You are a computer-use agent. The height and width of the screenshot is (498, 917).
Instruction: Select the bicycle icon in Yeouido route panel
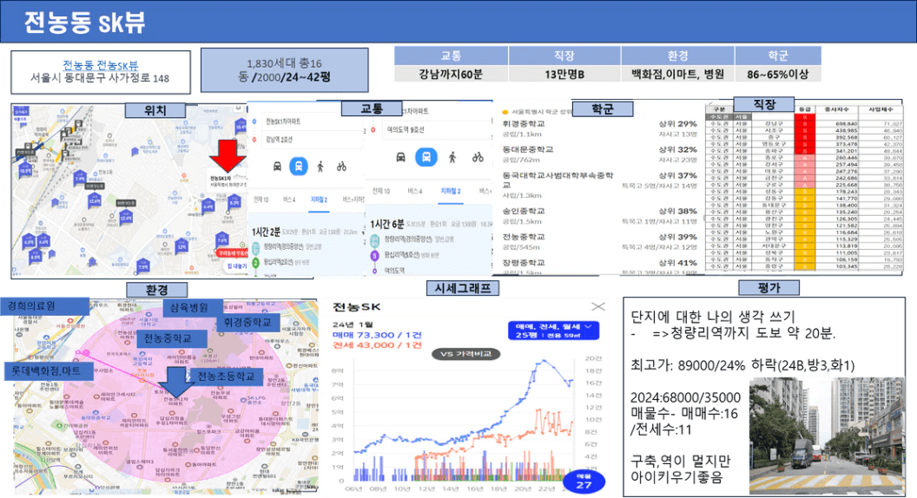coord(478,157)
